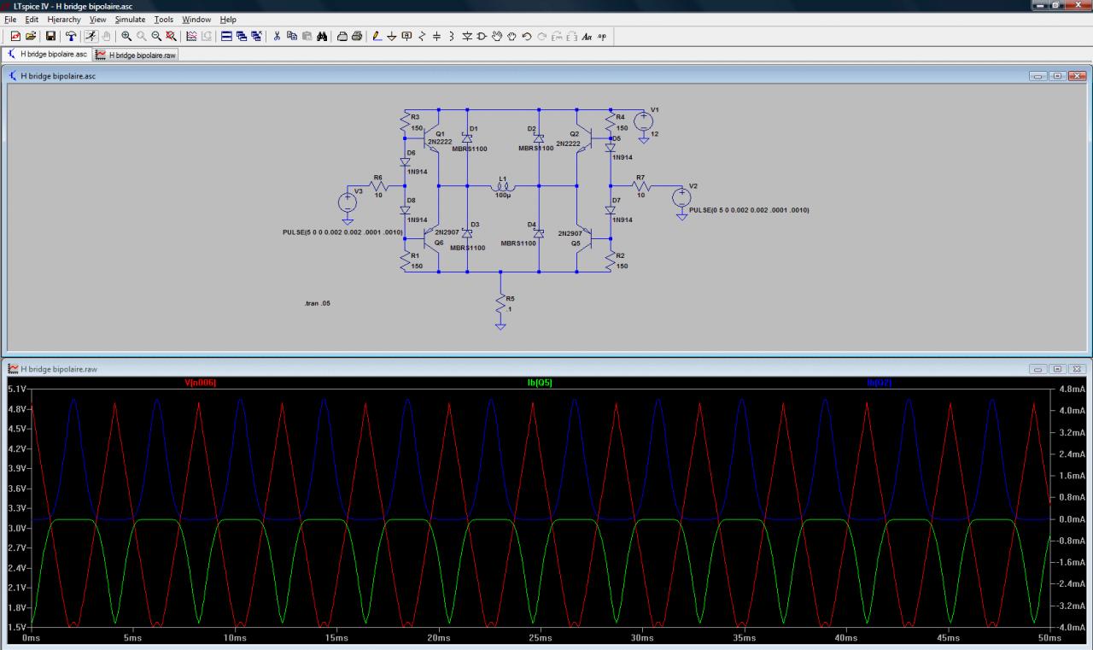The image size is (1093, 650).
Task: Click the Run simulation icon
Action: [x=91, y=36]
